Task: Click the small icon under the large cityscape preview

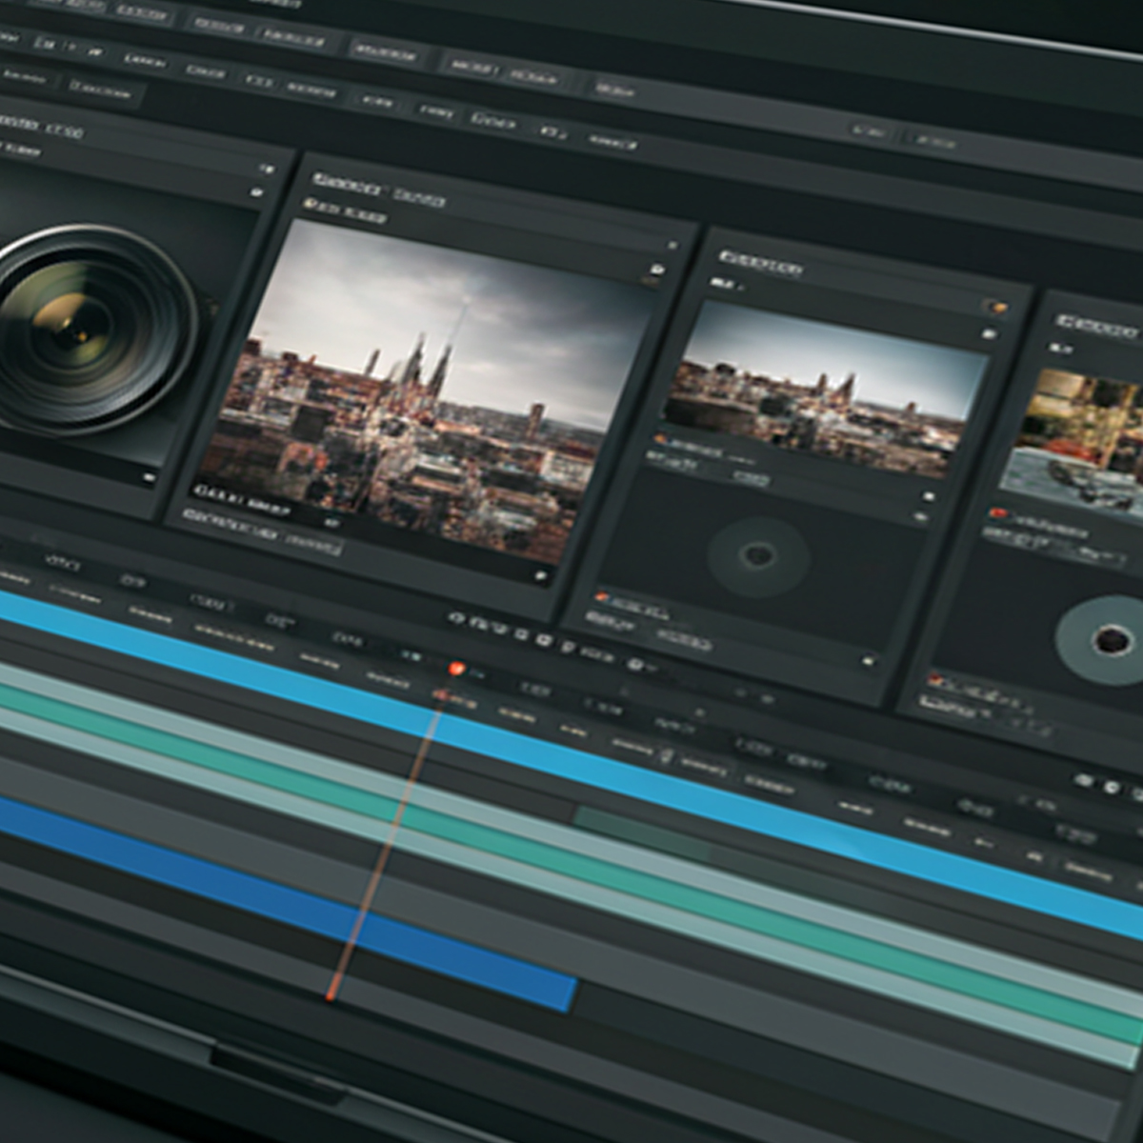Action: [541, 575]
